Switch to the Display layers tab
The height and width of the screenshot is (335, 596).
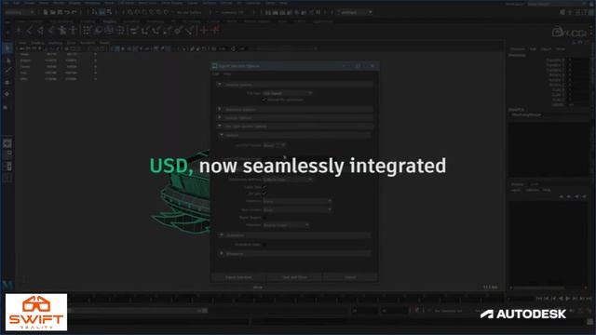coord(518,184)
